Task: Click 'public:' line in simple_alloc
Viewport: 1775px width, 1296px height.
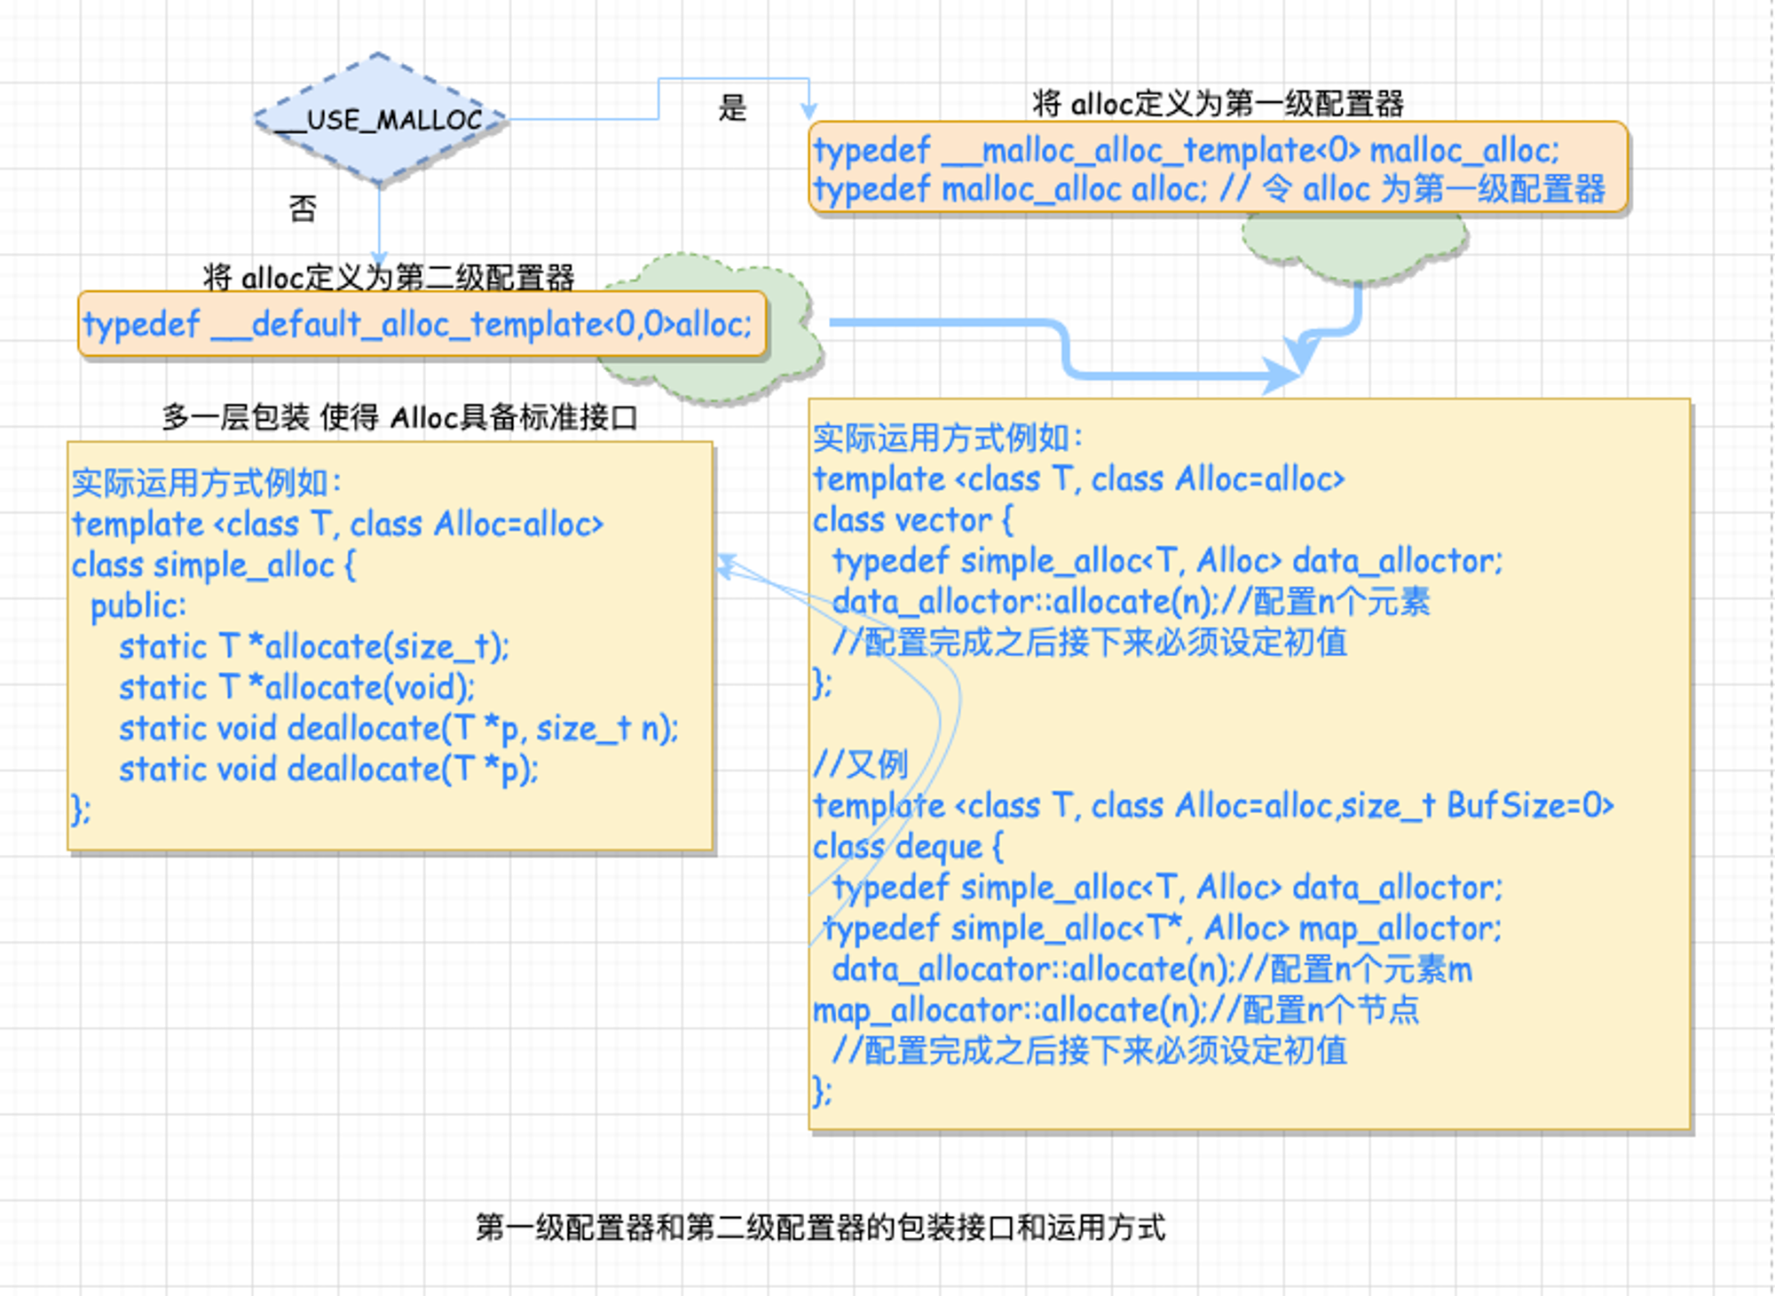Action: pyautogui.click(x=138, y=606)
